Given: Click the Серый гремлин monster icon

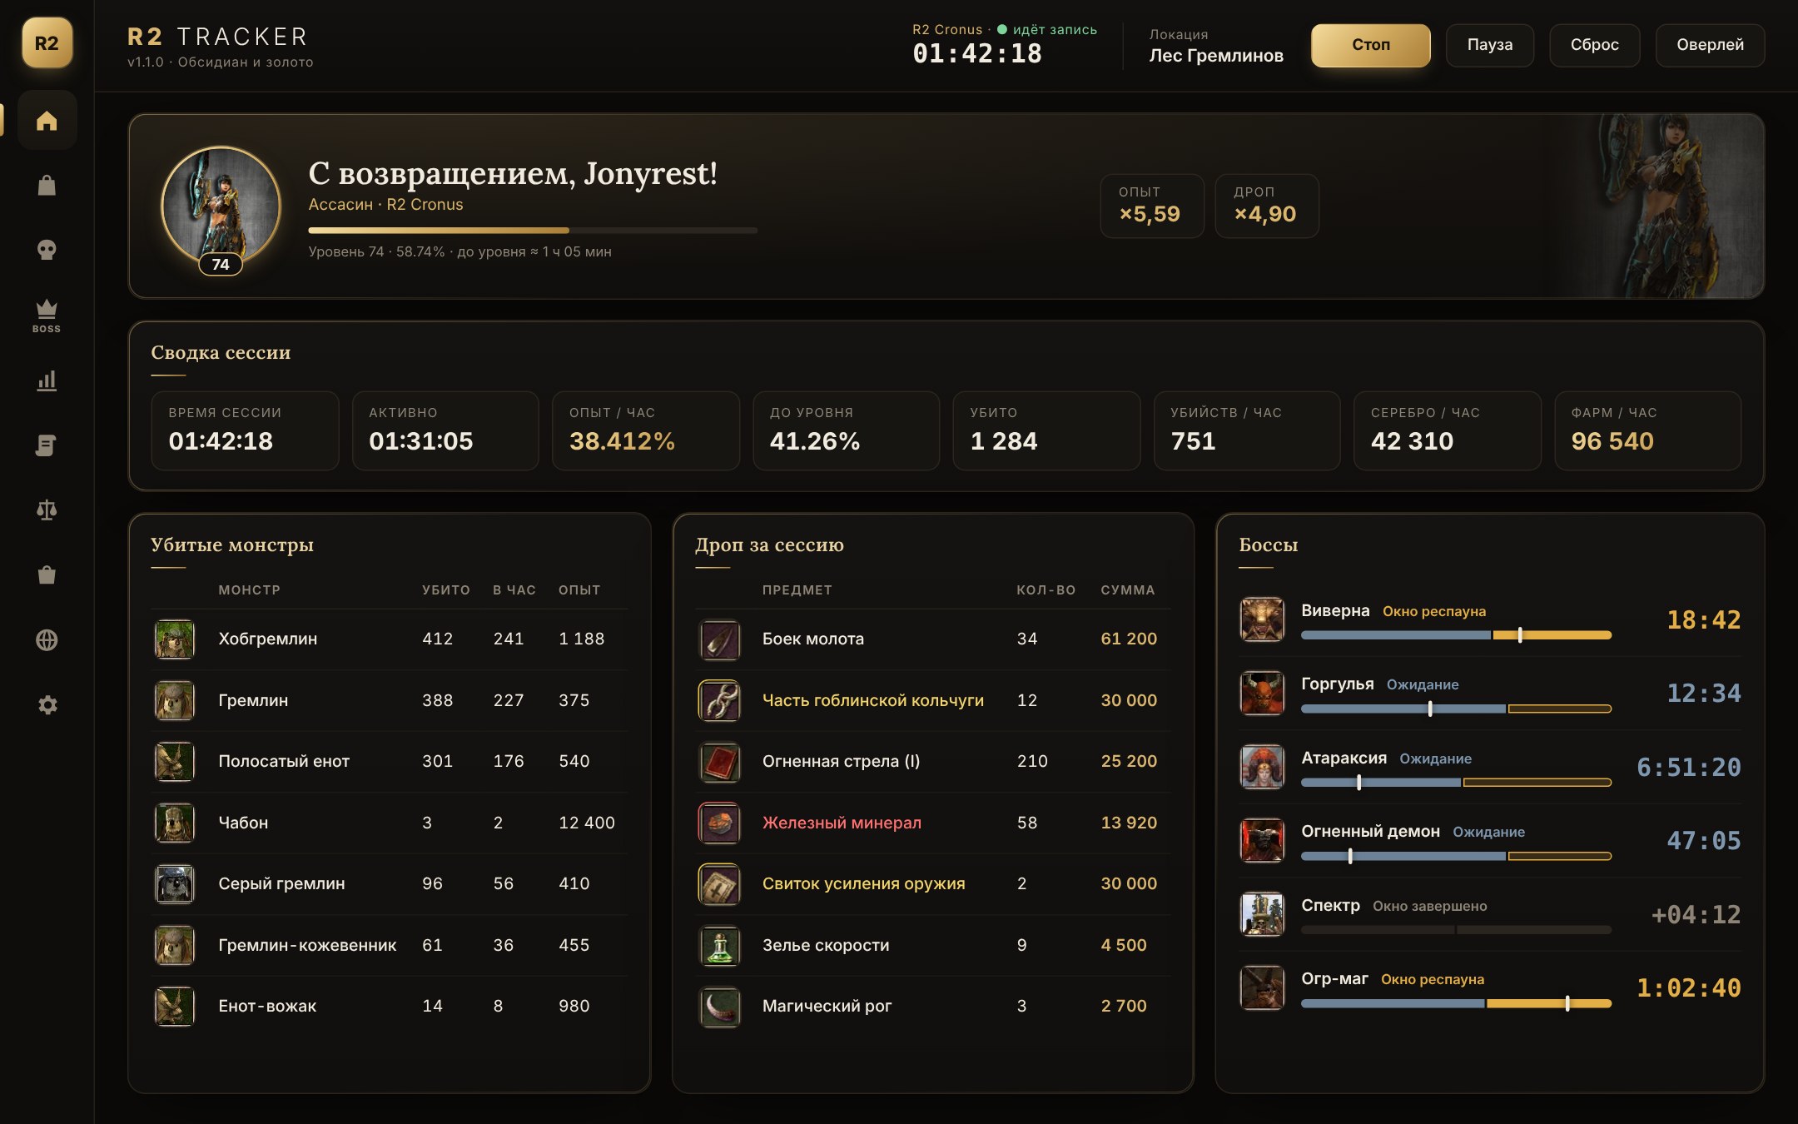Looking at the screenshot, I should click(x=175, y=884).
